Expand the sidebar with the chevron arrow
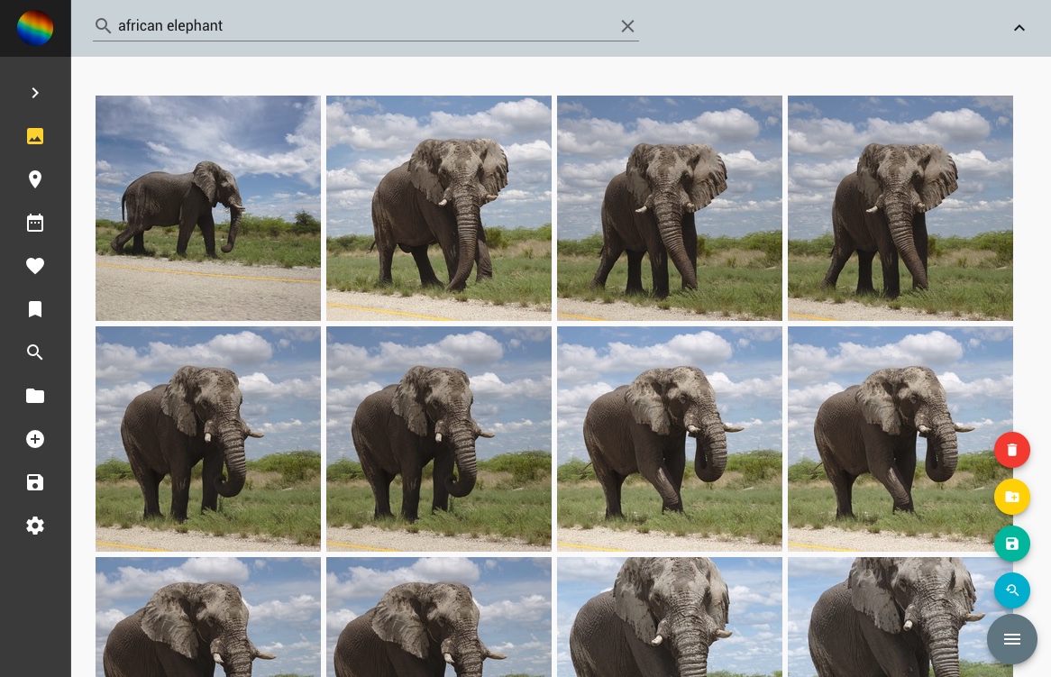 point(35,93)
